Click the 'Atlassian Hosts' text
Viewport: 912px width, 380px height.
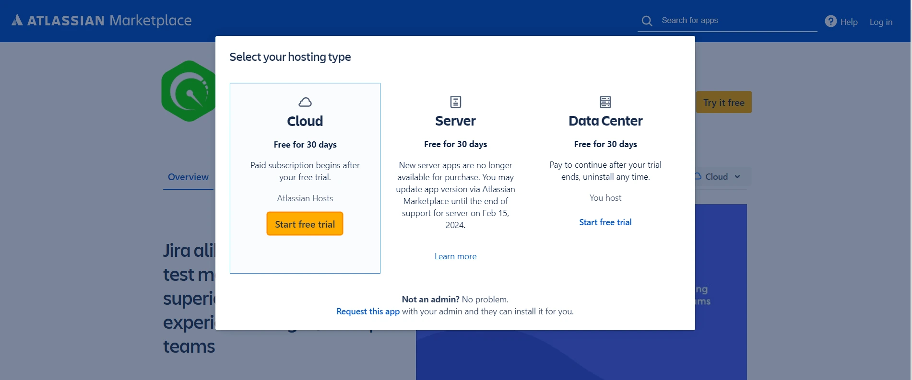(x=305, y=198)
